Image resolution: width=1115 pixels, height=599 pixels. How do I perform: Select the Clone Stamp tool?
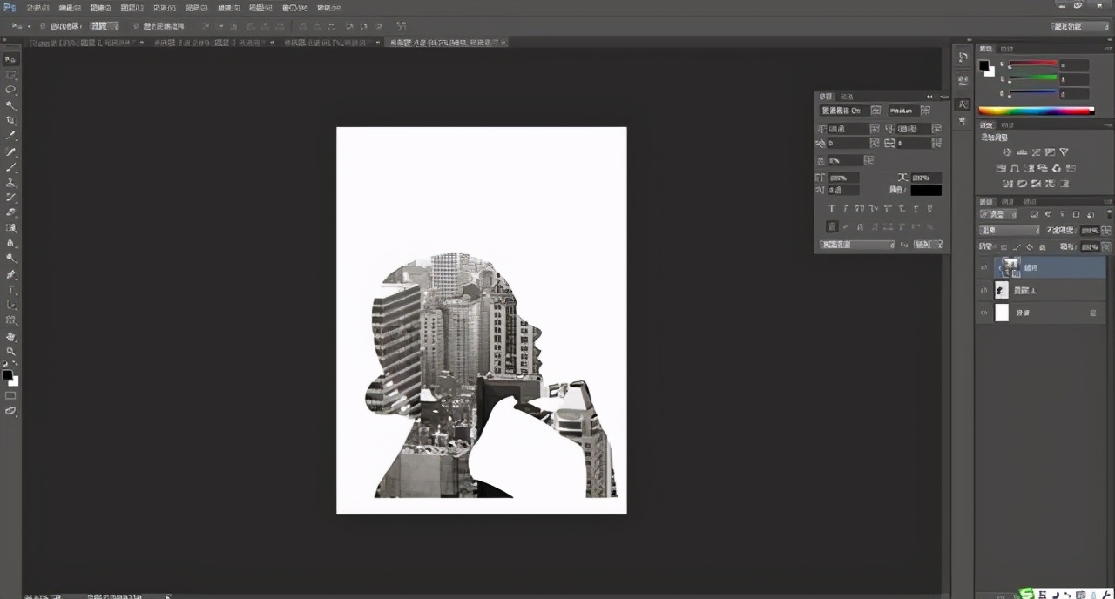[x=10, y=182]
